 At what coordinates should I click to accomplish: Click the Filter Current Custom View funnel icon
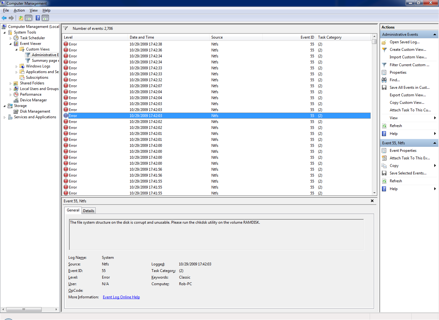pos(384,65)
